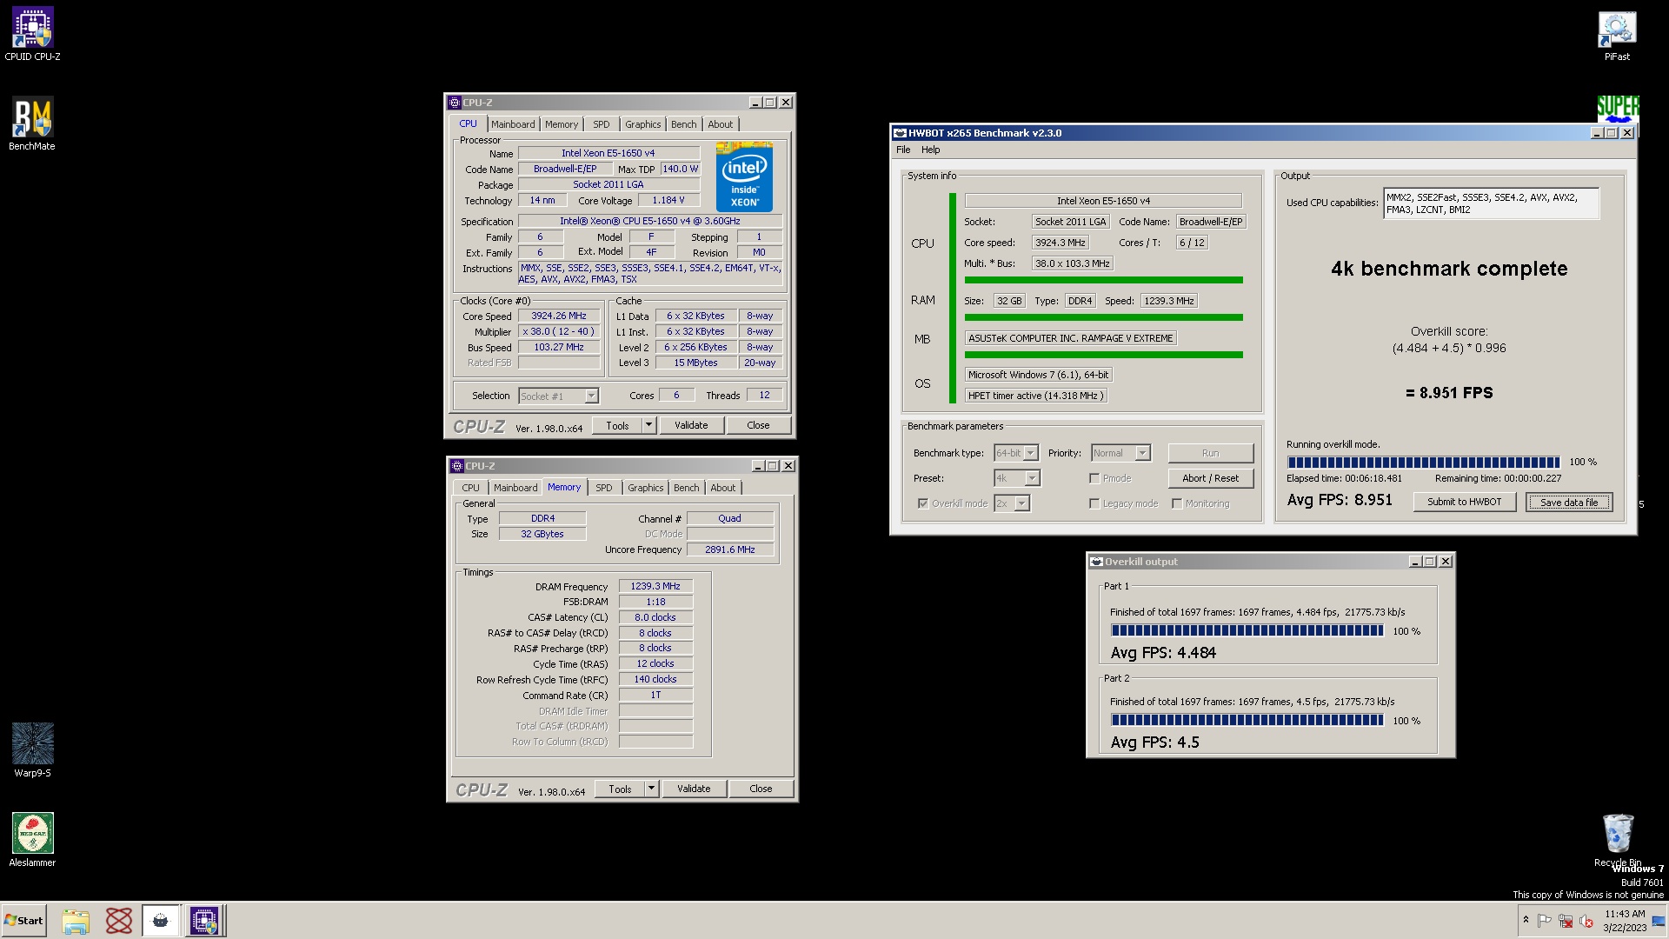Click the muted volume tray icon
Viewport: 1669px width, 939px height.
coord(1586,921)
